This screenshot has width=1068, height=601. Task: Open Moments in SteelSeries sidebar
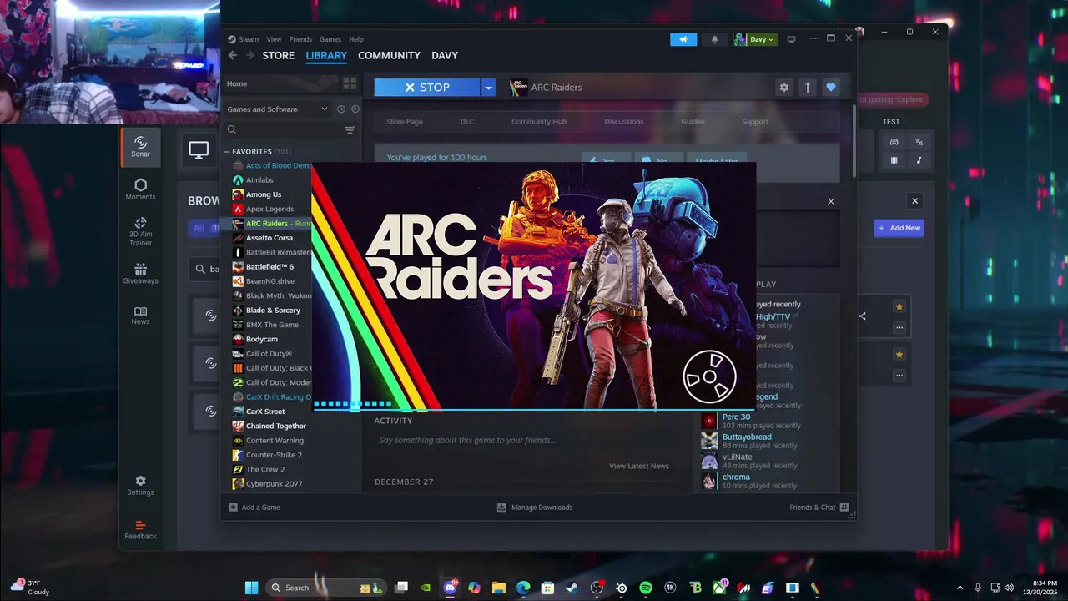(x=140, y=189)
